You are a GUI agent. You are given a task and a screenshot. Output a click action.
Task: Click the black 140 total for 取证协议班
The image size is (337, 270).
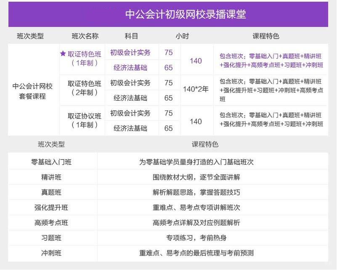pos(196,122)
